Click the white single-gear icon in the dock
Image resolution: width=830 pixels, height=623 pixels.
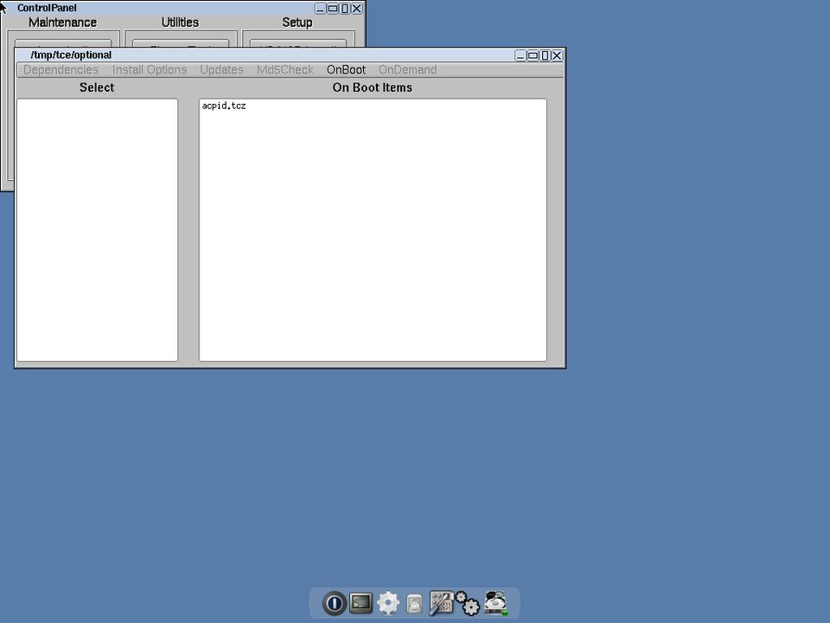point(388,603)
